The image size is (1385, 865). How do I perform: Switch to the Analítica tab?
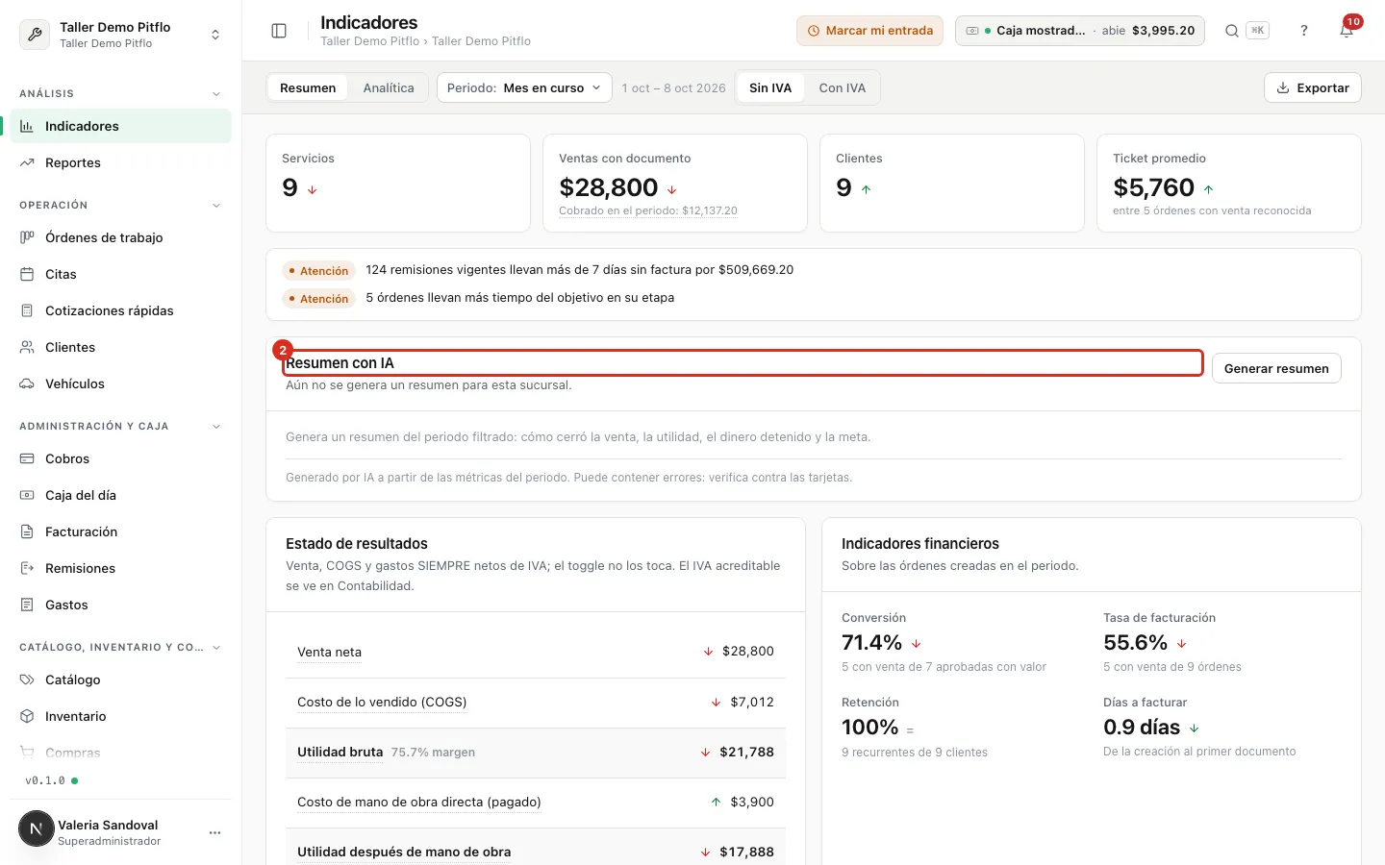pos(389,87)
